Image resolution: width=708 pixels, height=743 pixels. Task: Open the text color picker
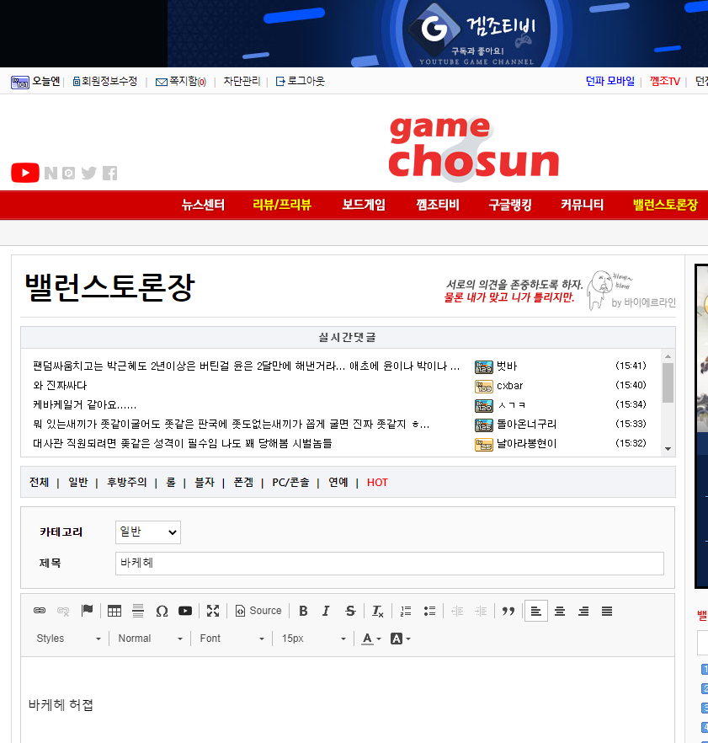(370, 639)
